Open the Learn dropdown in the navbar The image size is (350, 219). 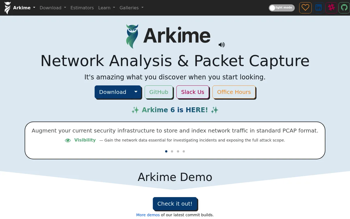pos(107,8)
